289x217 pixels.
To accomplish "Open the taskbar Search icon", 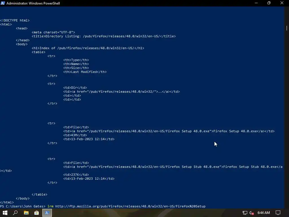I will click(15, 213).
